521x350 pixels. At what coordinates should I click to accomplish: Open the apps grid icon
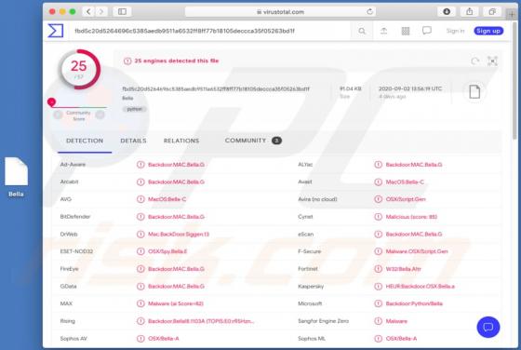(x=406, y=31)
